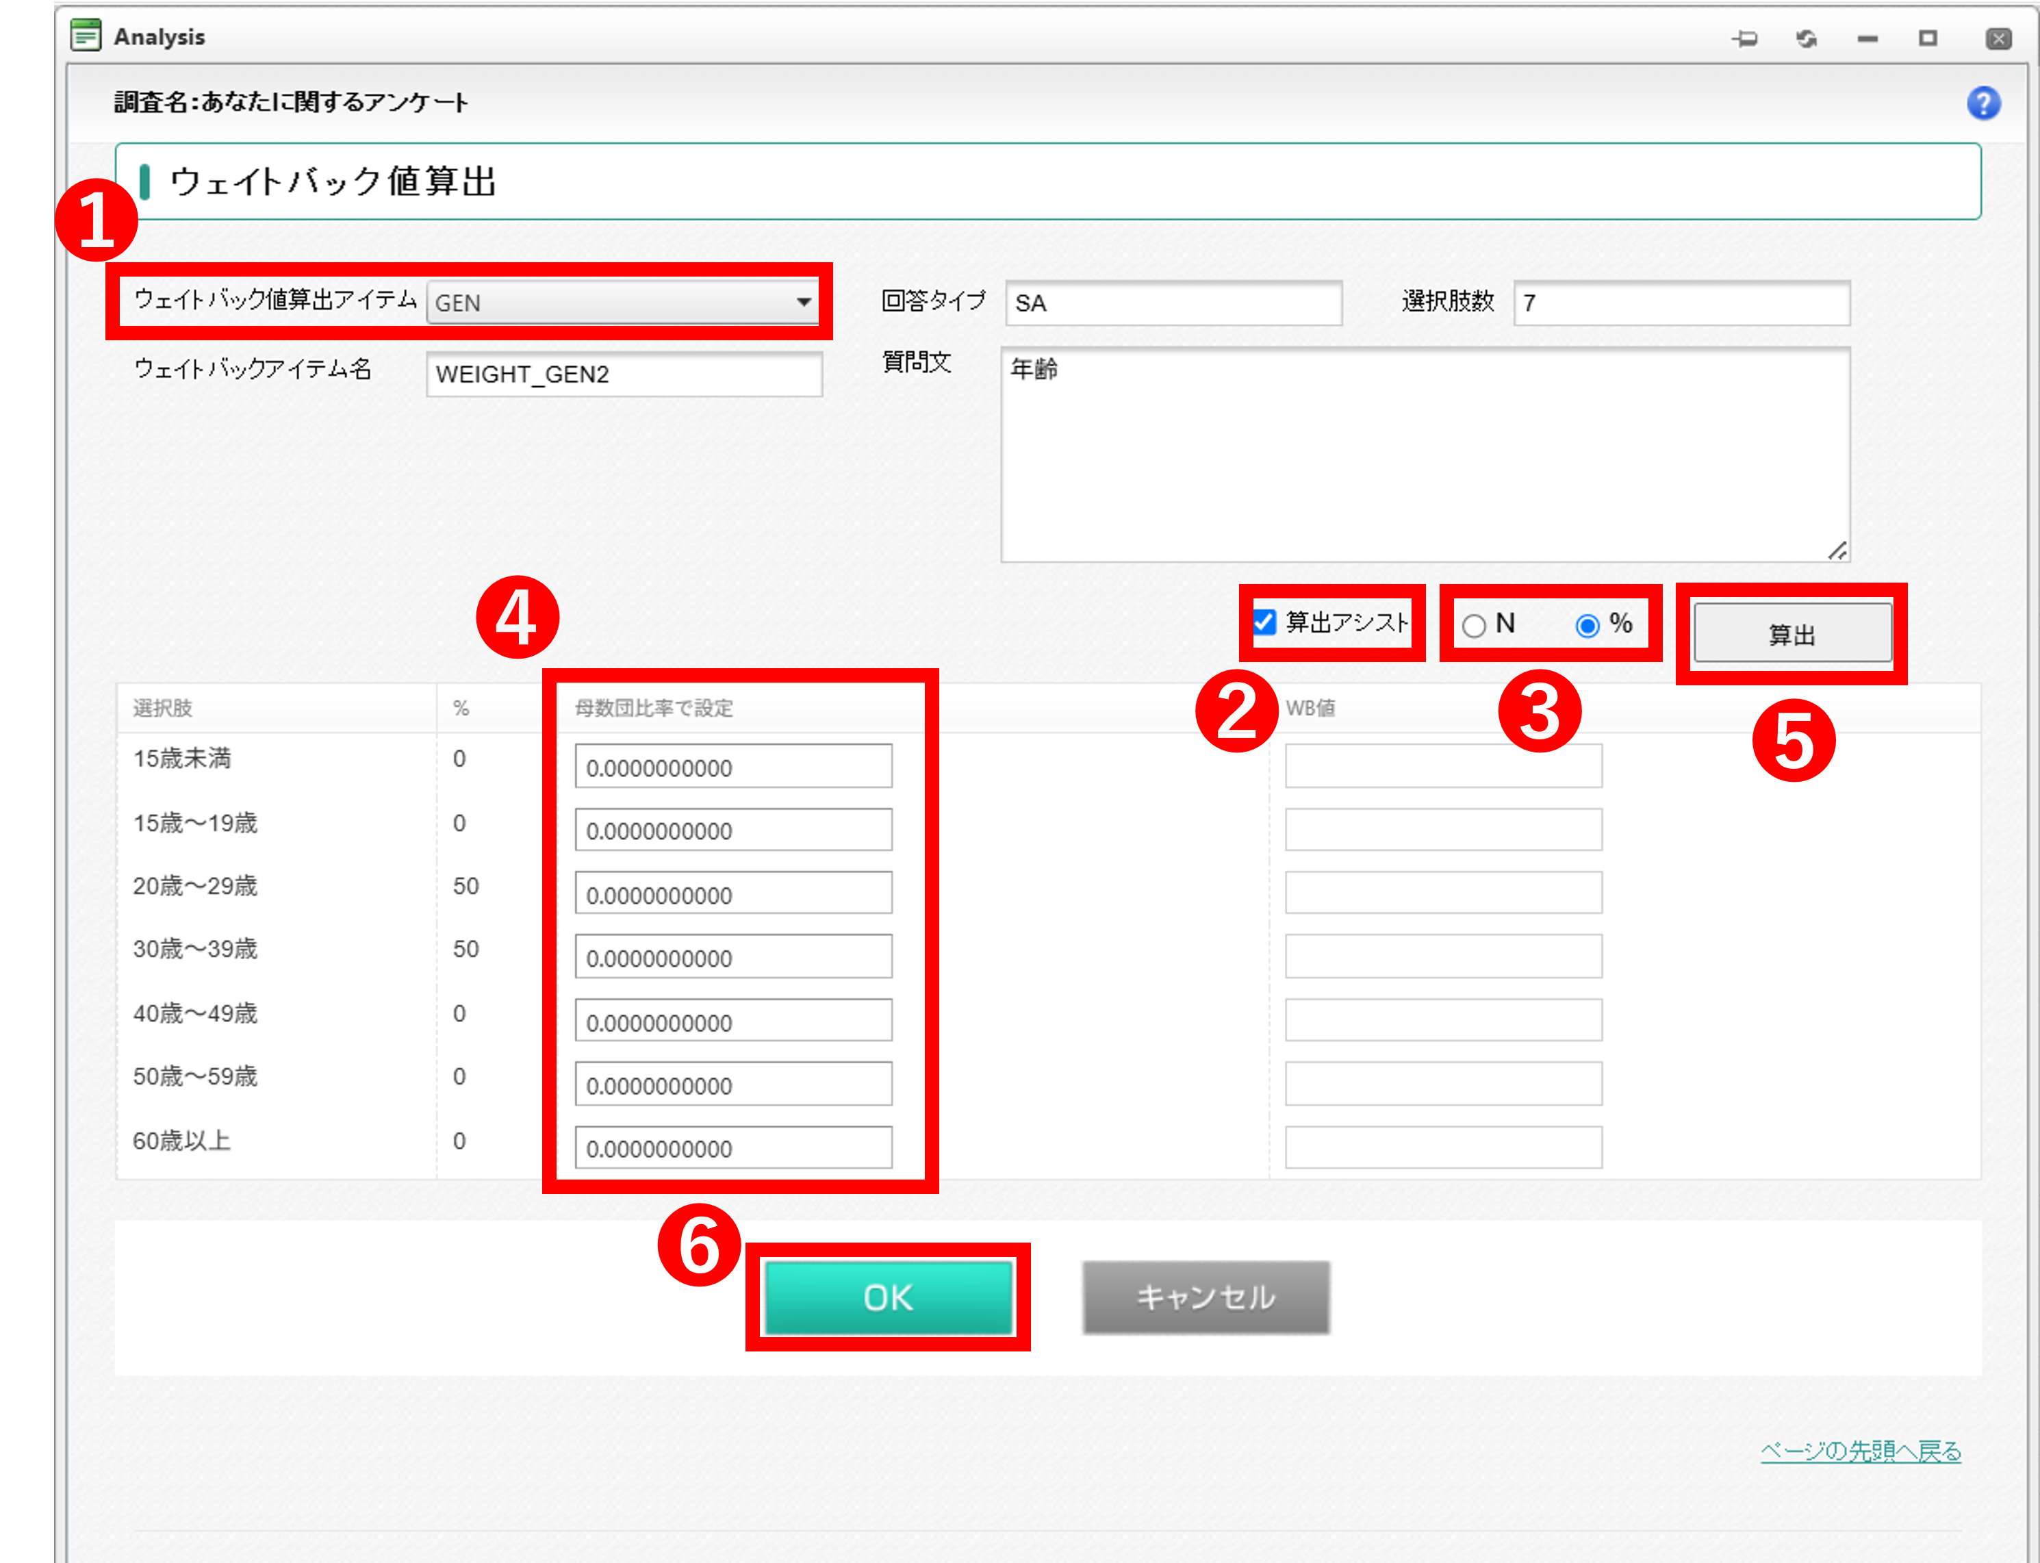2040x1563 pixels.
Task: Close the Analysis window
Action: pyautogui.click(x=1998, y=38)
